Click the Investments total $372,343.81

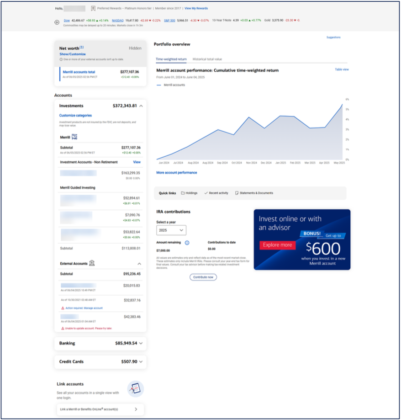(125, 106)
